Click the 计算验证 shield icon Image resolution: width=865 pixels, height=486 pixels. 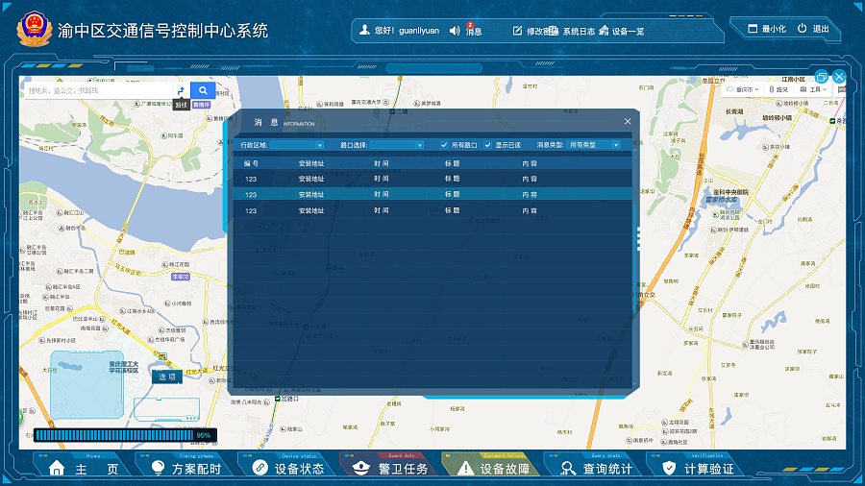tap(669, 469)
